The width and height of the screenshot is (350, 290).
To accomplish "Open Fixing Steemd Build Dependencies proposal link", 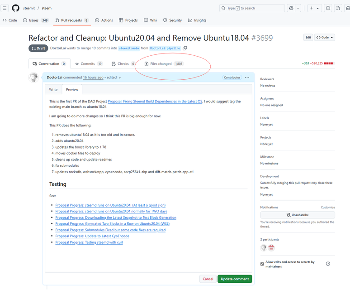I will (x=155, y=101).
